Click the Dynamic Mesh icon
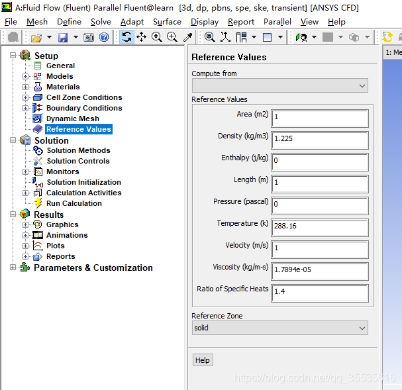The image size is (402, 390). click(38, 119)
